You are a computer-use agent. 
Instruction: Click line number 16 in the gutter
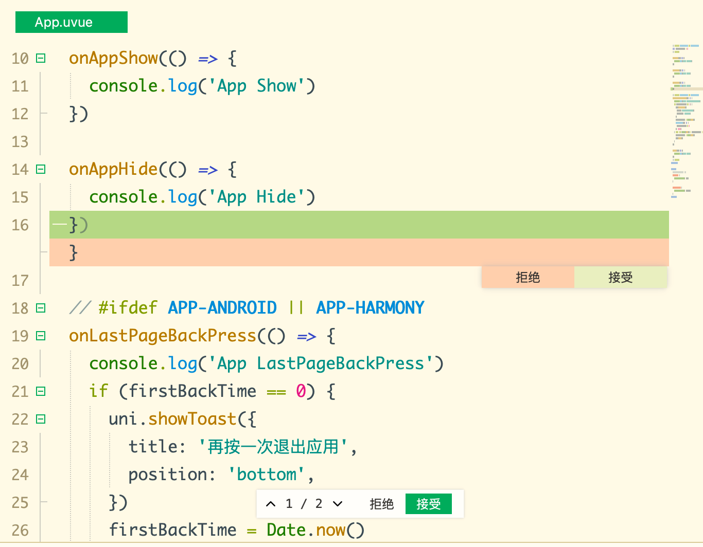[20, 225]
